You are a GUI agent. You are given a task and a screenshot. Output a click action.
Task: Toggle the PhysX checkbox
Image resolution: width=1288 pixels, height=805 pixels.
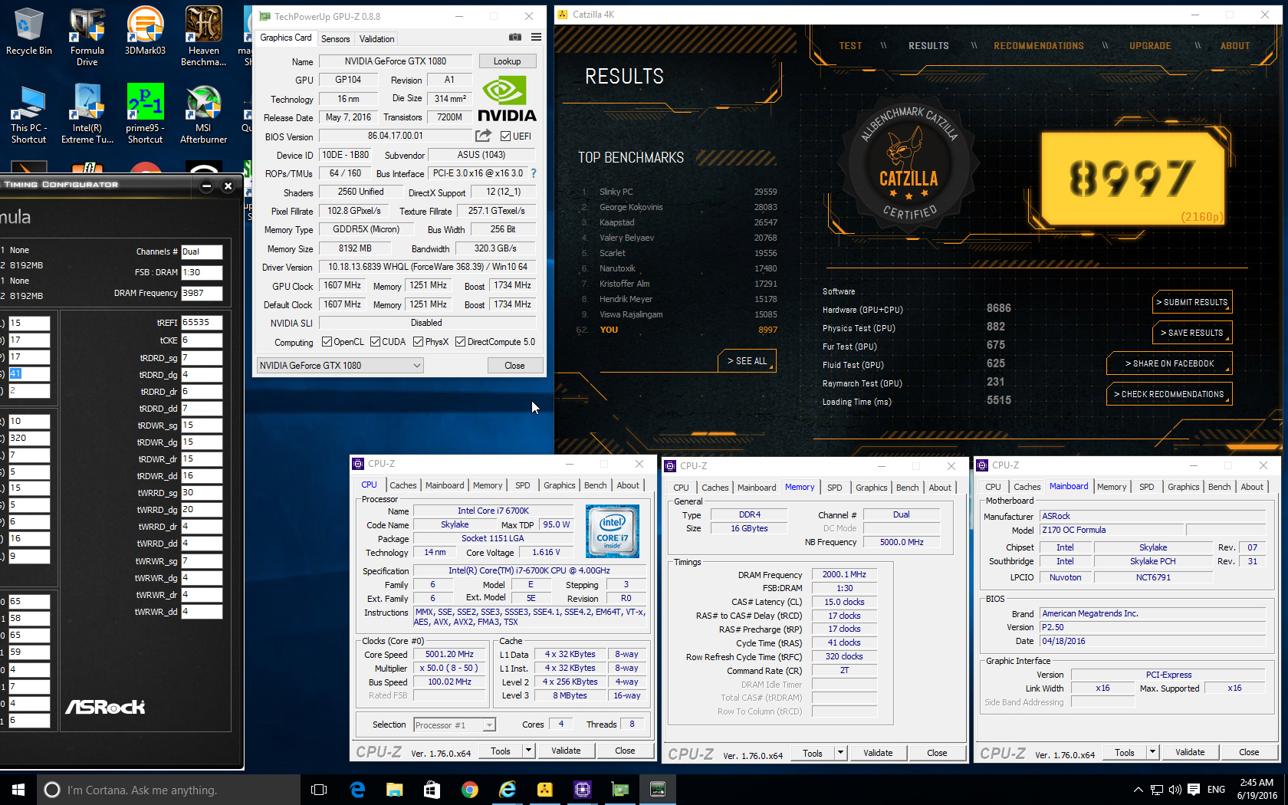(418, 342)
